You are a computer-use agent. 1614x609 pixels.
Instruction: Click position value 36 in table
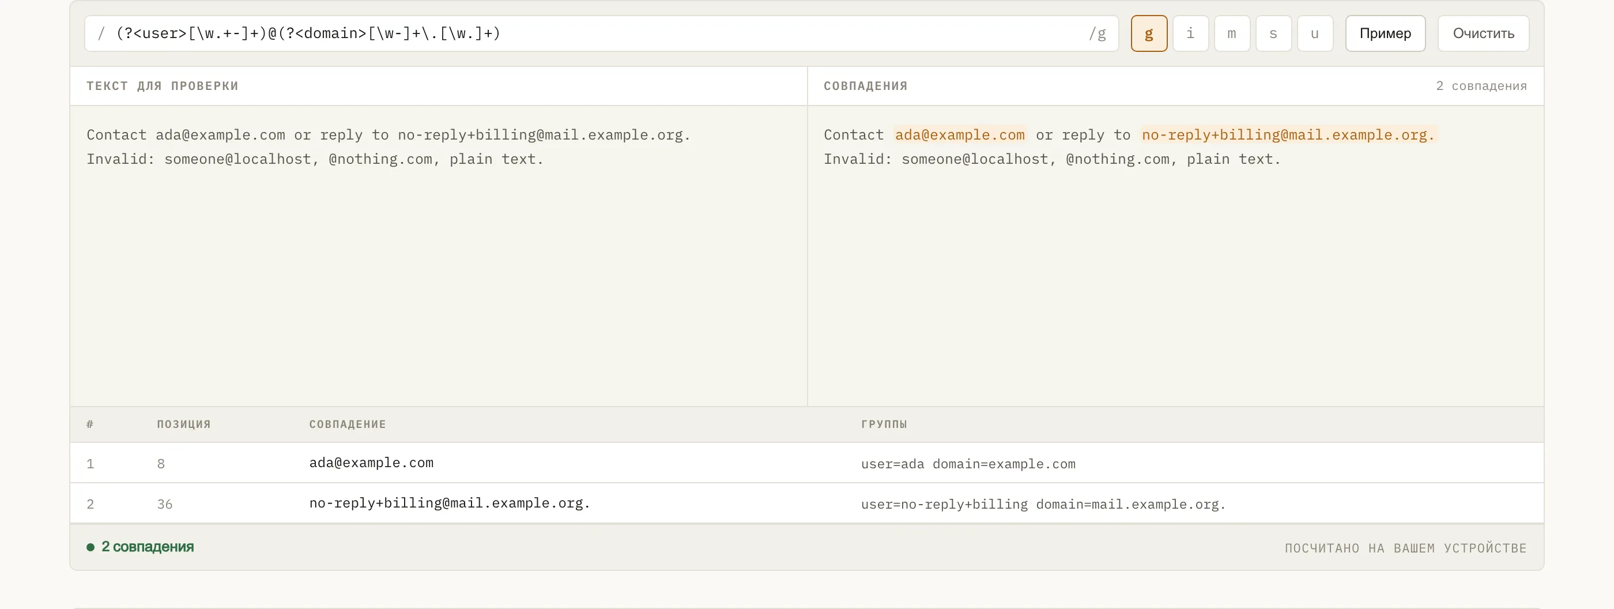tap(164, 503)
